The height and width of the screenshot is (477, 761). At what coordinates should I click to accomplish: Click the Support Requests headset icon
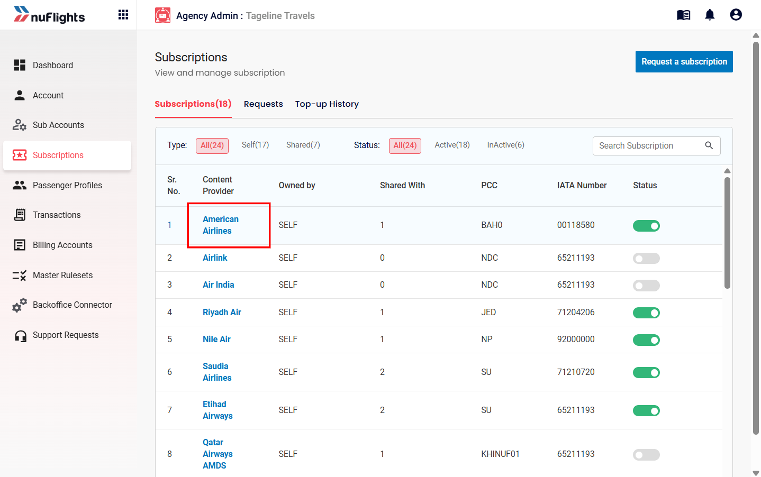pyautogui.click(x=21, y=336)
